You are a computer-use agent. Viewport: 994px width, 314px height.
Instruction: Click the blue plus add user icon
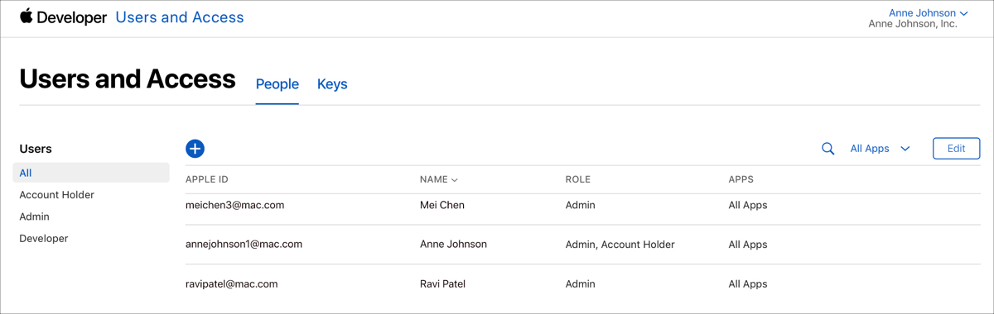[195, 149]
